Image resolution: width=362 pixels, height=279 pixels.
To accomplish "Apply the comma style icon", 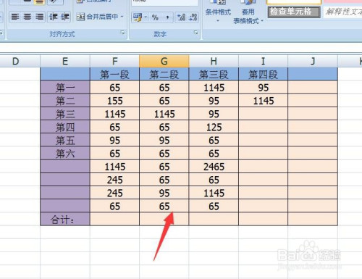I will (x=167, y=17).
